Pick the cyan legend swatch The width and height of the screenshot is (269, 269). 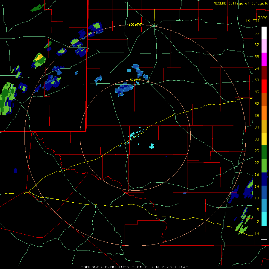(264, 219)
